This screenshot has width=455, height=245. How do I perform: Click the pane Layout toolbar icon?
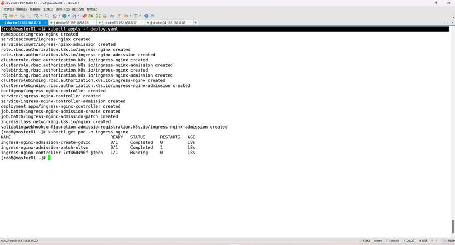tap(135, 16)
